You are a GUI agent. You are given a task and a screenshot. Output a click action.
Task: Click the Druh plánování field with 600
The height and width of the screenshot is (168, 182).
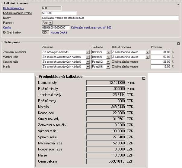tap(51, 8)
